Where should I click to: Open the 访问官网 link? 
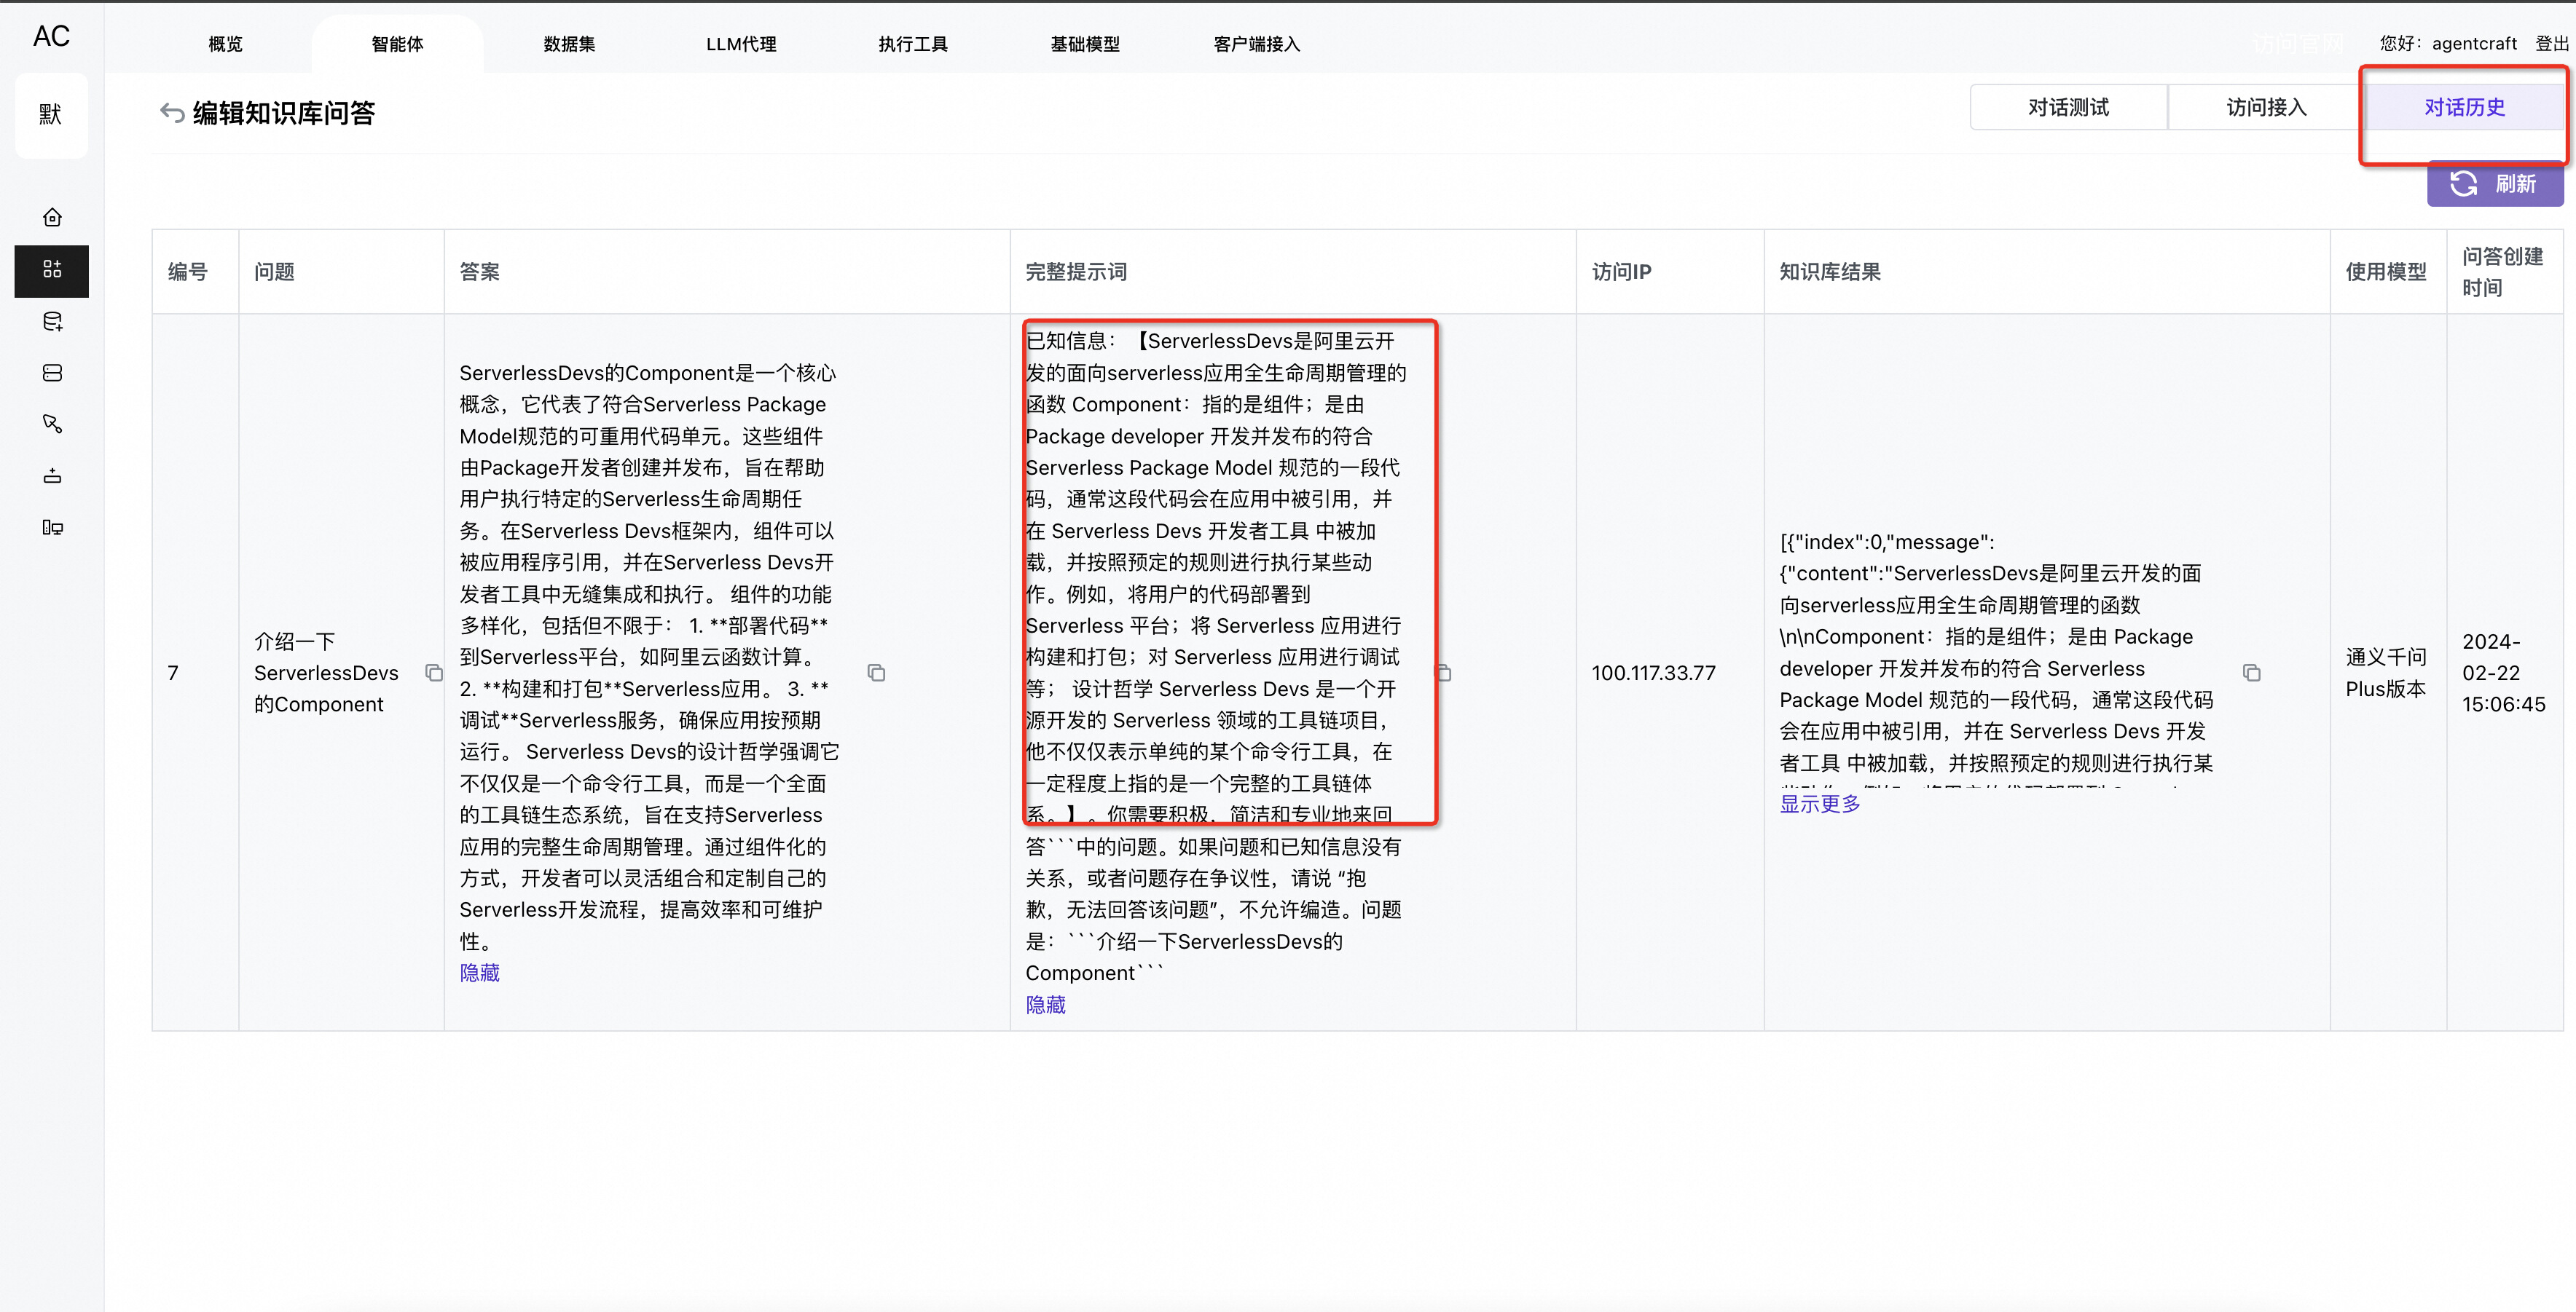(x=2298, y=43)
